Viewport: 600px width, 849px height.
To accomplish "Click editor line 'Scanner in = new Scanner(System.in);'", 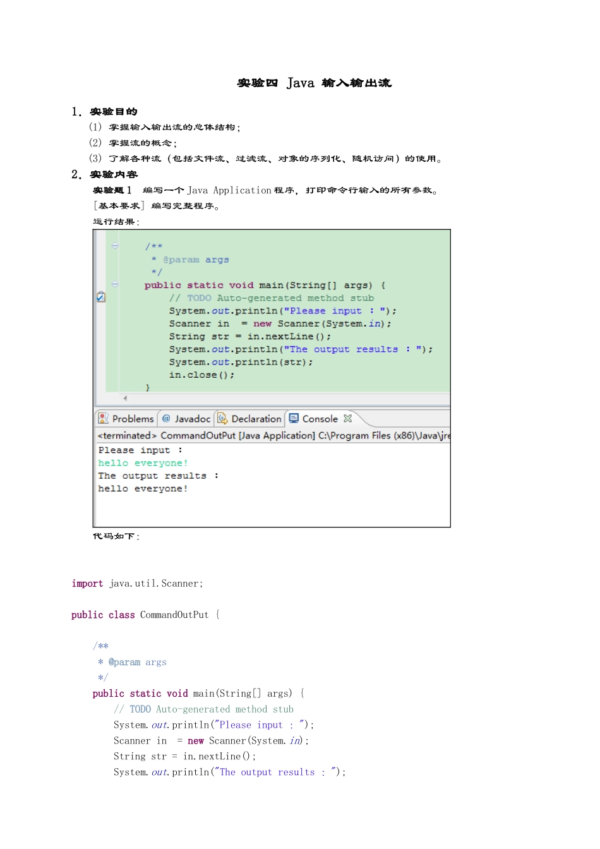I will coord(280,323).
